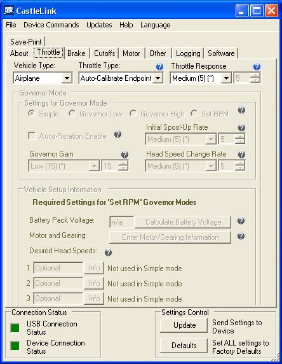Click the Throttle Response numeric field
282x364 pixels.
242,78
